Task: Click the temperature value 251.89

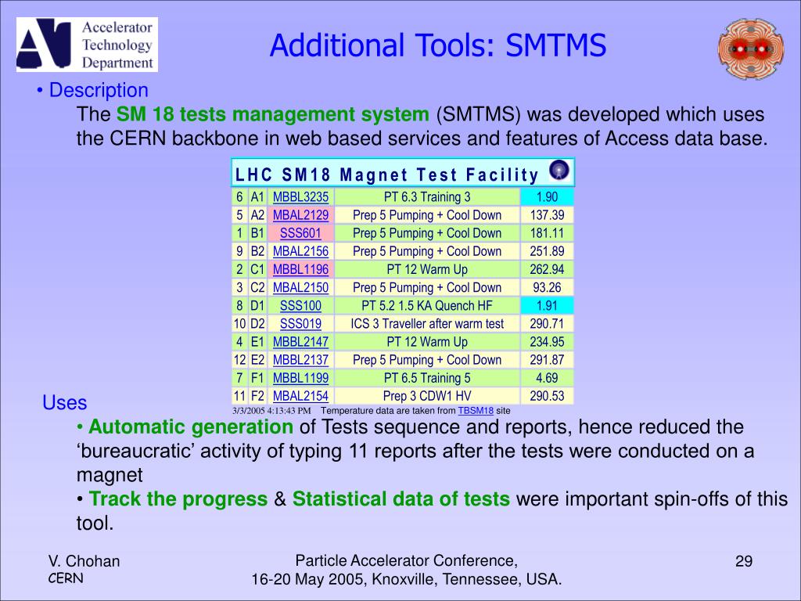Action: tap(547, 251)
